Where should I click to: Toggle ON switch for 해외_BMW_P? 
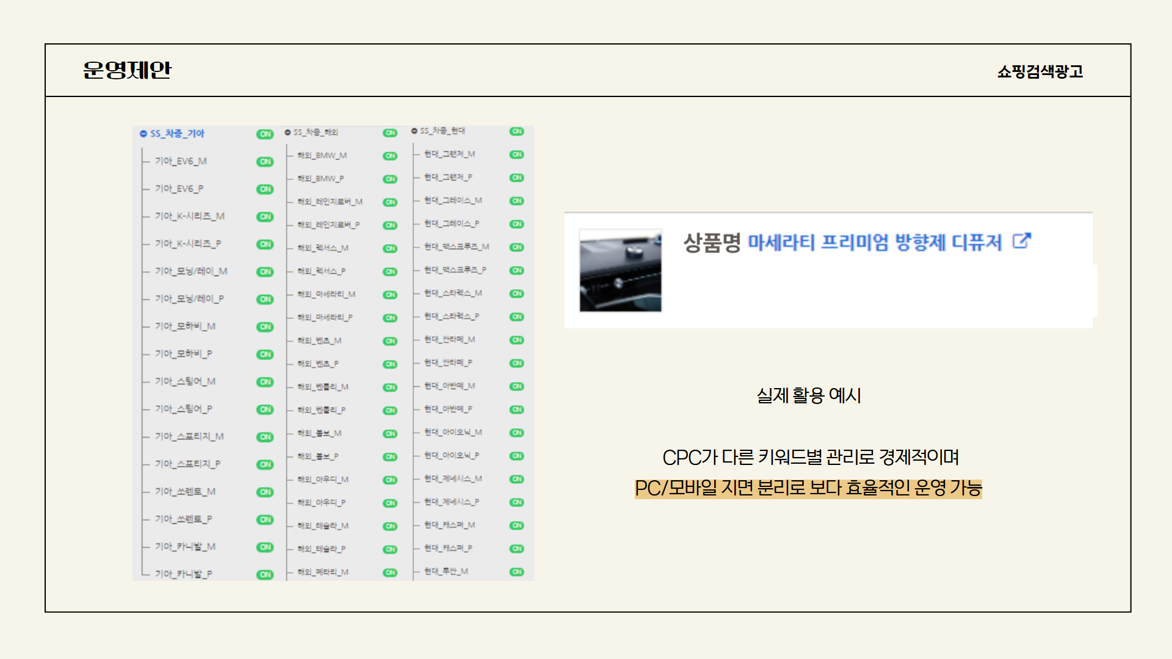click(x=390, y=179)
